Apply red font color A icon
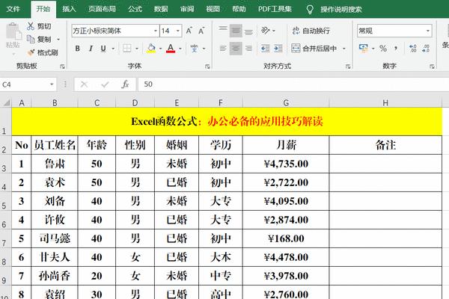Image resolution: width=449 pixels, height=299 pixels. [x=171, y=49]
